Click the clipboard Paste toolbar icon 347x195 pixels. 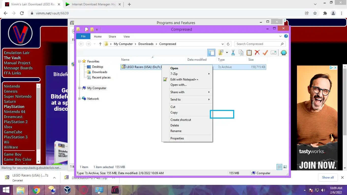(x=249, y=53)
